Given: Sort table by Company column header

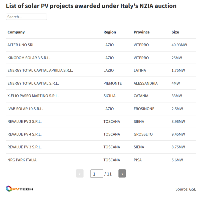Looking at the screenshot, I should [16, 32].
